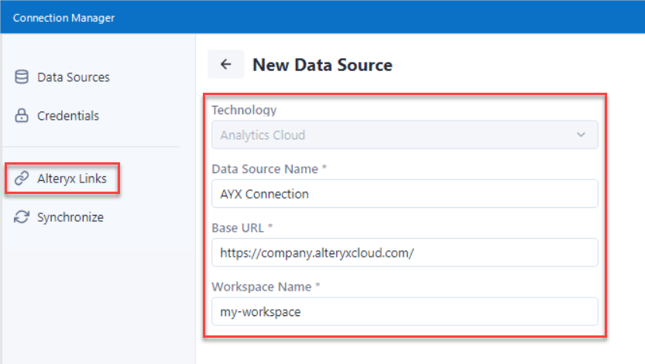Click the Alteryx Links chain icon
The image size is (645, 364).
pos(22,179)
